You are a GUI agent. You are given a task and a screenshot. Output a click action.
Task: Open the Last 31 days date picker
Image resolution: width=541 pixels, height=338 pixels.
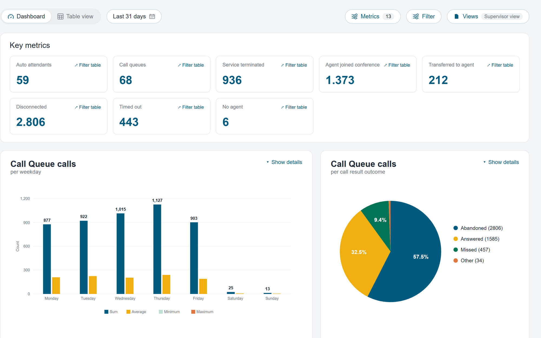tap(134, 16)
